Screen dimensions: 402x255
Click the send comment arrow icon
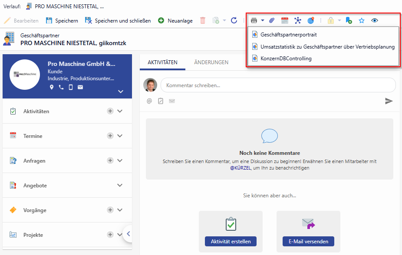coord(389,101)
